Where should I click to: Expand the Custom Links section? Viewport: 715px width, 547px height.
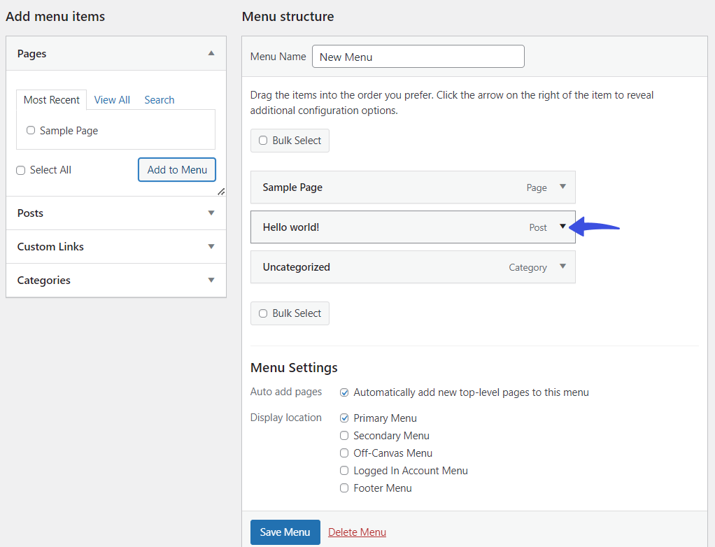(x=211, y=247)
